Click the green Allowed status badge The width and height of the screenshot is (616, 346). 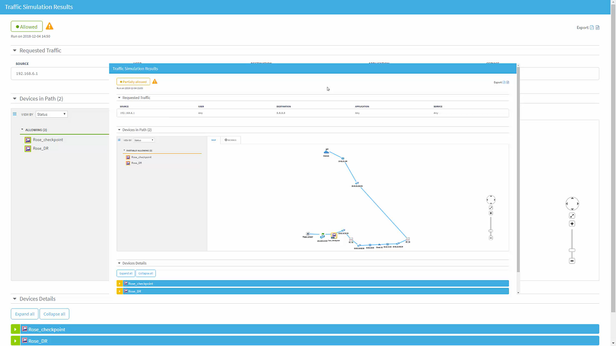click(27, 27)
